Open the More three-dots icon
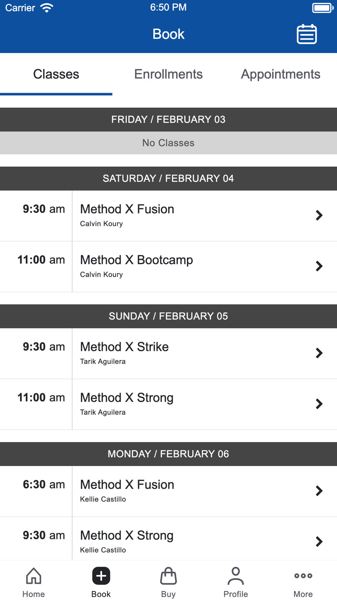Viewport: 337px width, 600px height. (303, 576)
